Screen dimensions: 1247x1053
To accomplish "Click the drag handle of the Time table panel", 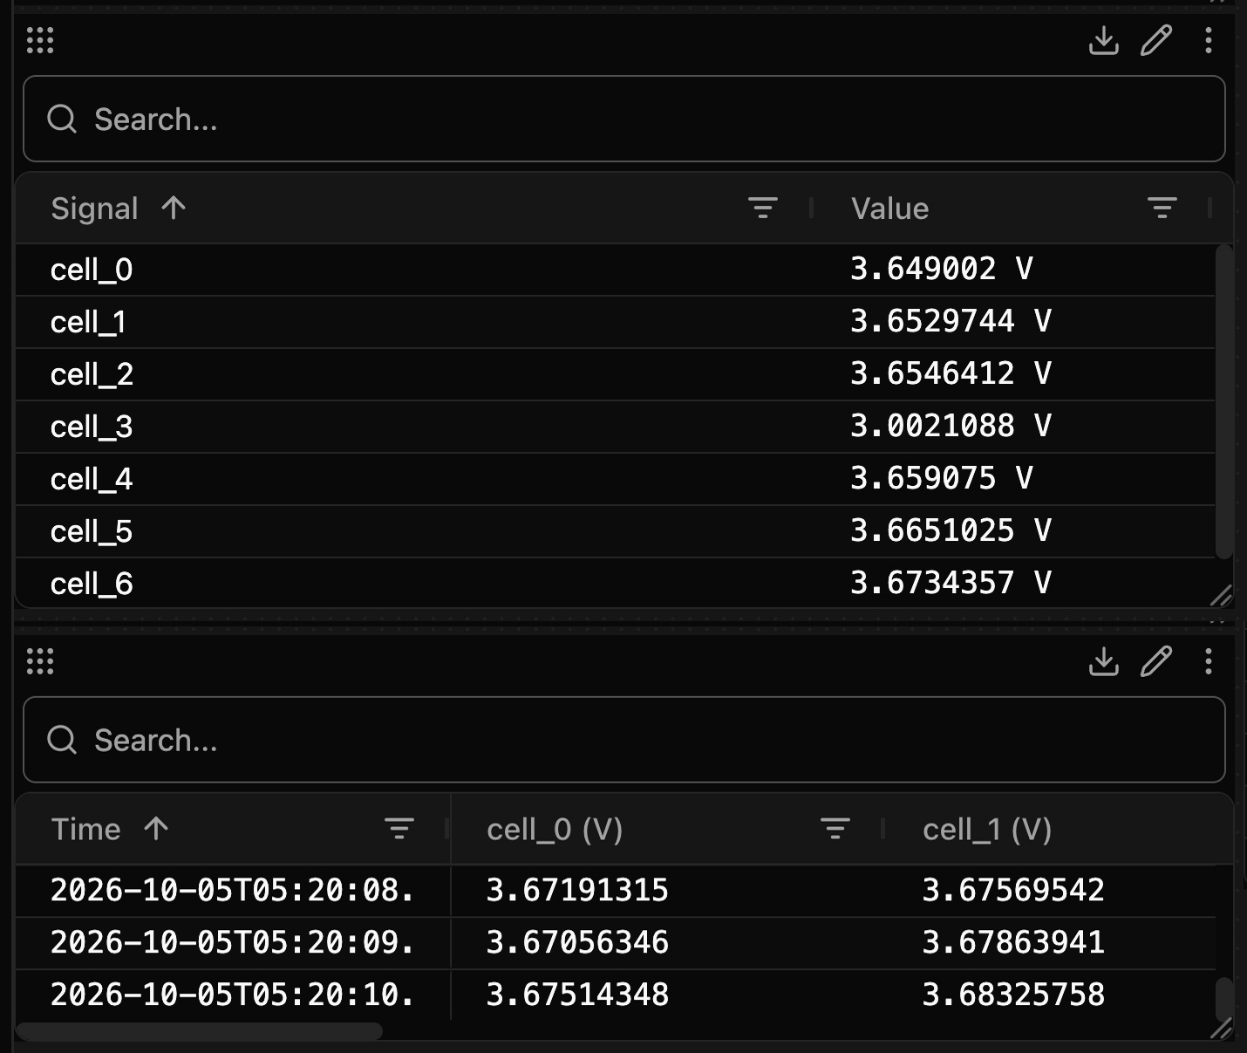I will pyautogui.click(x=40, y=661).
